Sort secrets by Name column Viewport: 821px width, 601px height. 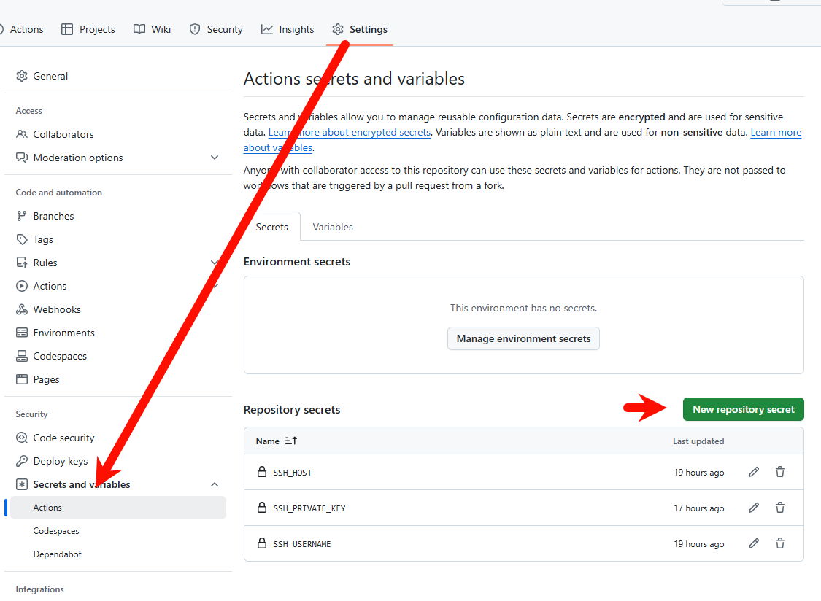click(x=276, y=441)
